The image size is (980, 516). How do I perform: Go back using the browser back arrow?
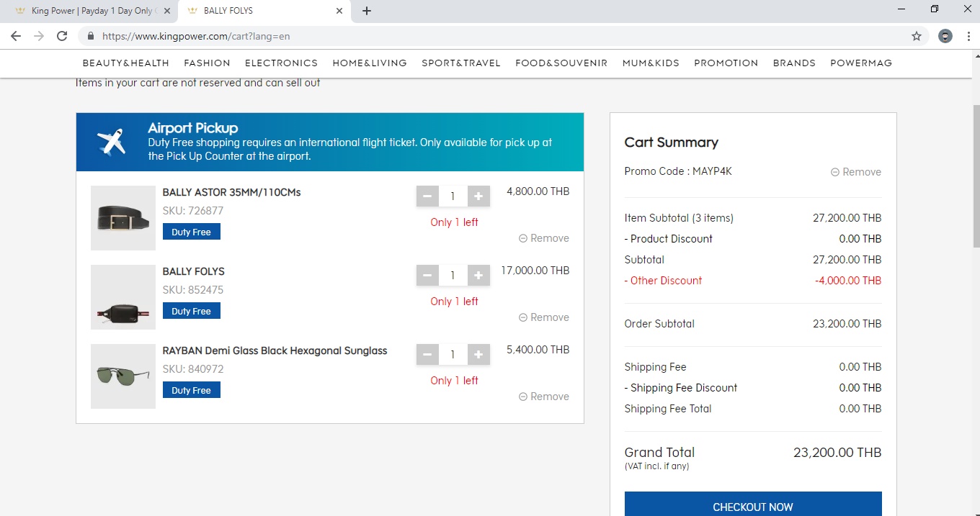coord(16,36)
